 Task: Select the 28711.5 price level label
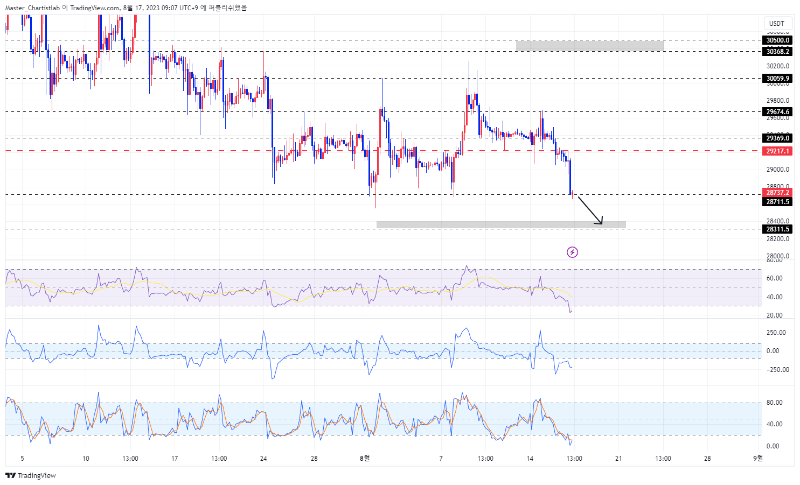(x=778, y=201)
